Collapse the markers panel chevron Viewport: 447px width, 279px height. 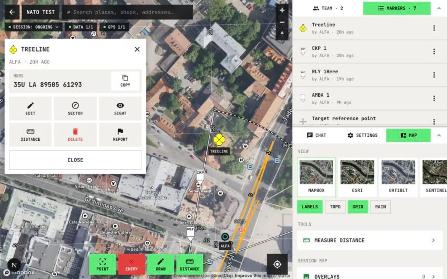pyautogui.click(x=439, y=9)
